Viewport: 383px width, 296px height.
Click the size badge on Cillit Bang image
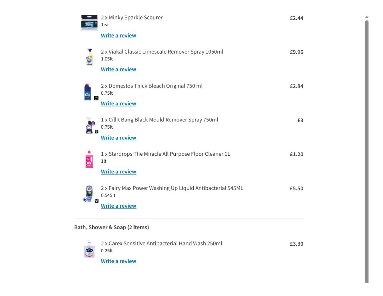tap(96, 132)
